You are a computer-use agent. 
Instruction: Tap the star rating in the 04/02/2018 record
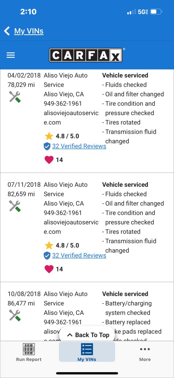(62, 136)
